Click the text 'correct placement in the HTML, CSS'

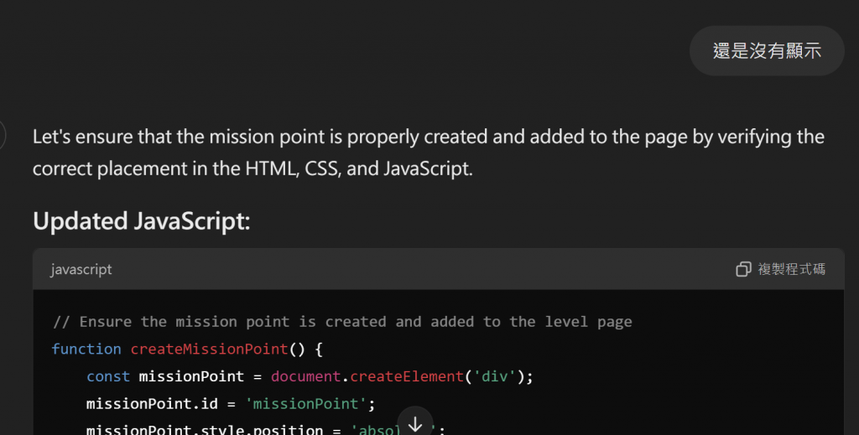click(x=185, y=168)
